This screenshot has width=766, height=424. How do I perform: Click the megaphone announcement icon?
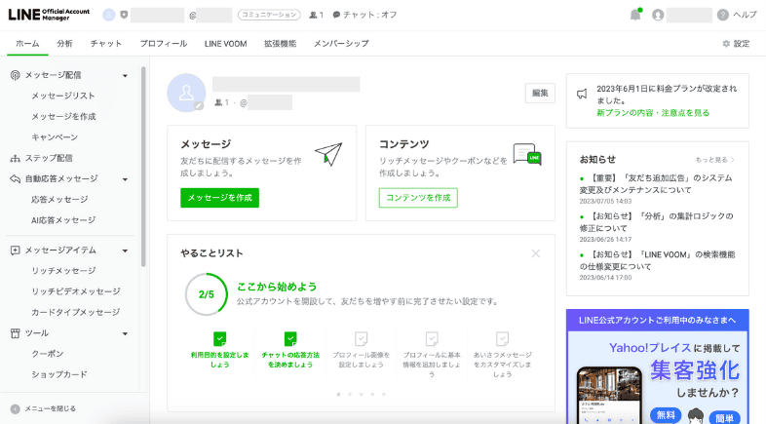pos(582,94)
